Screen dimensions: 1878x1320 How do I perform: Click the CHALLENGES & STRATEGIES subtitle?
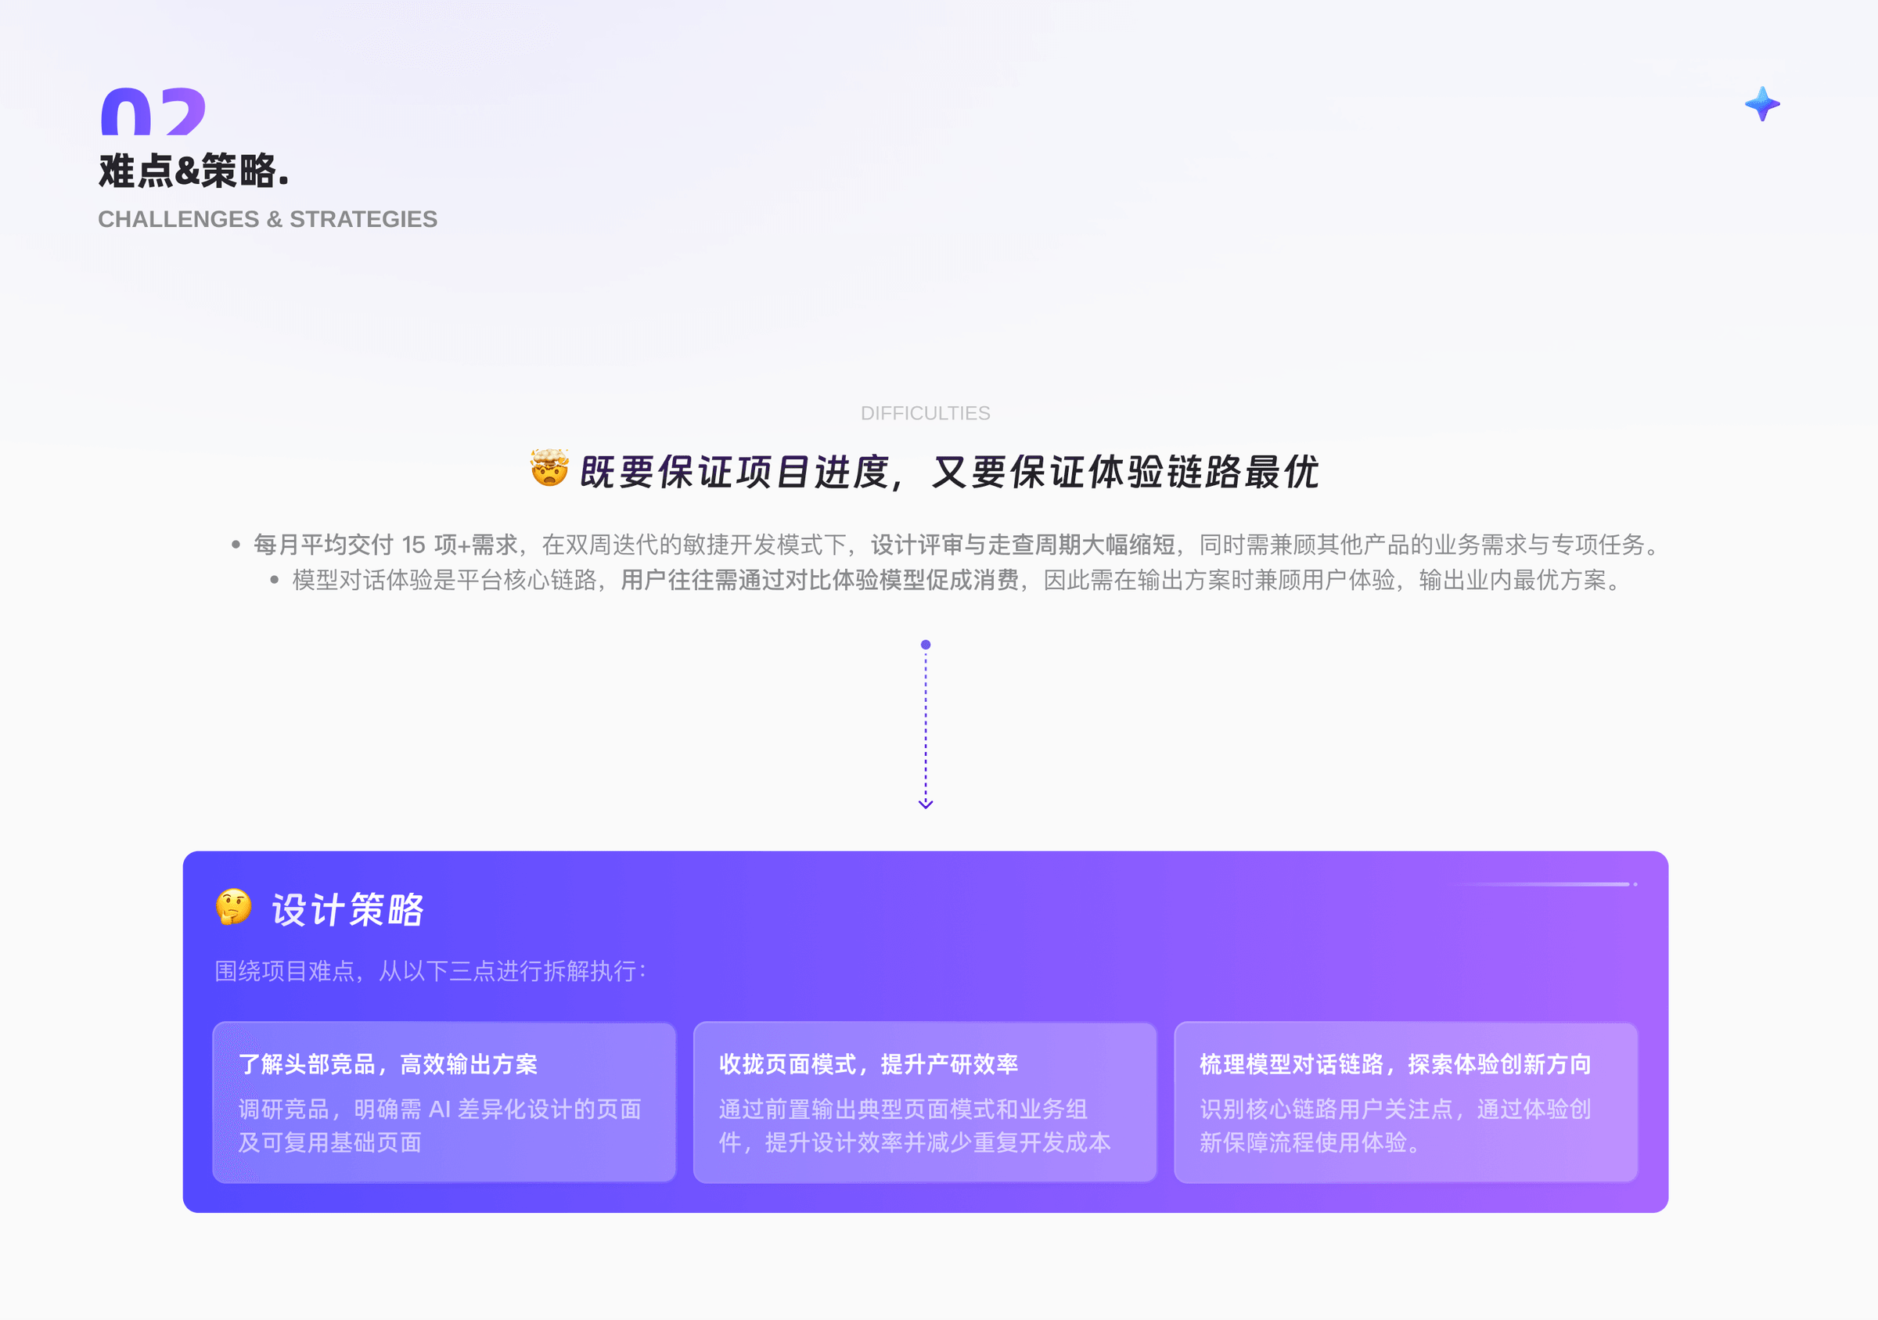[x=268, y=219]
